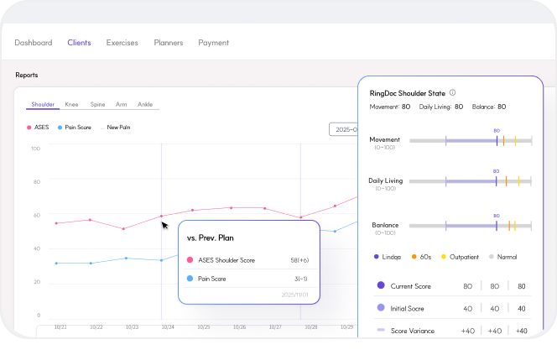Click the 'vs. Prev. Plan' tooltip title

[211, 238]
